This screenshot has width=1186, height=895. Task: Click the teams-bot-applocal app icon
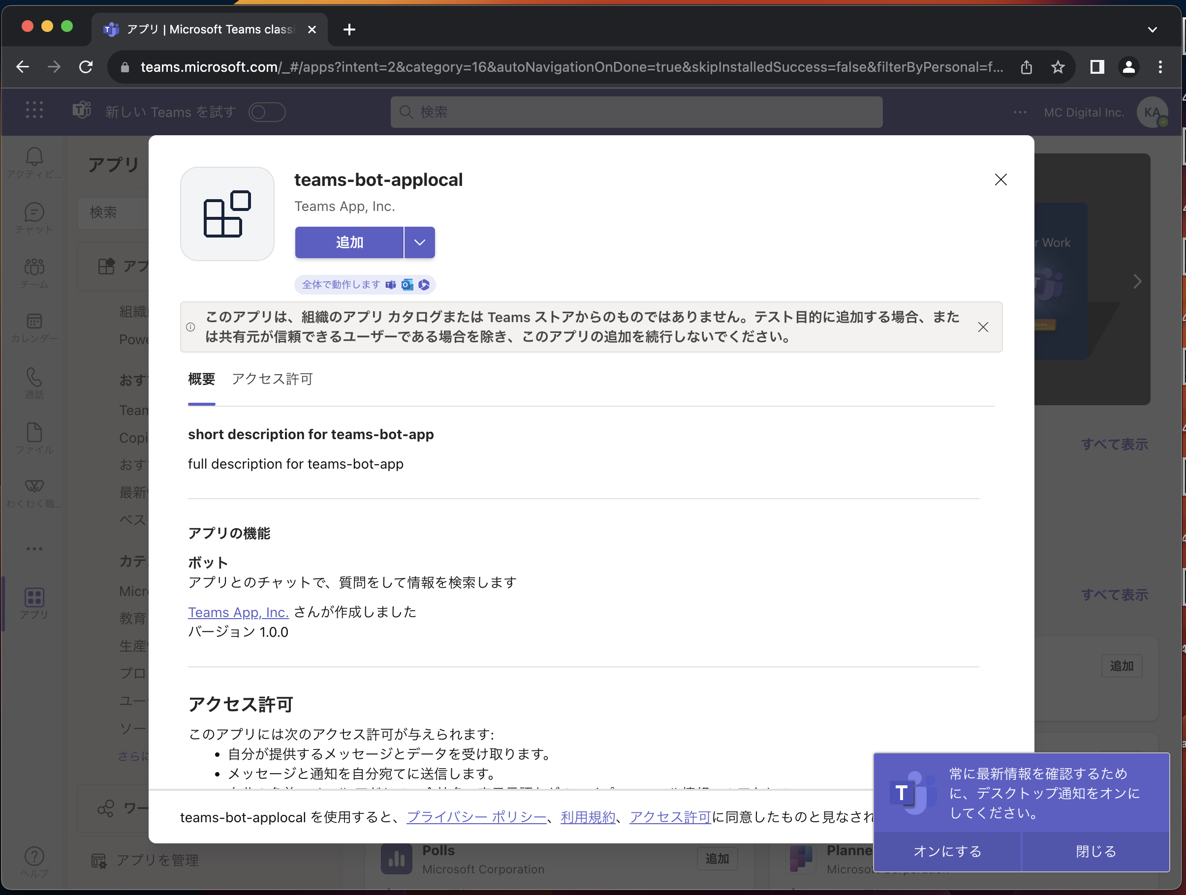click(x=227, y=214)
